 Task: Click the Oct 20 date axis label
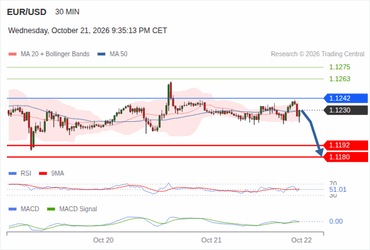(x=103, y=240)
